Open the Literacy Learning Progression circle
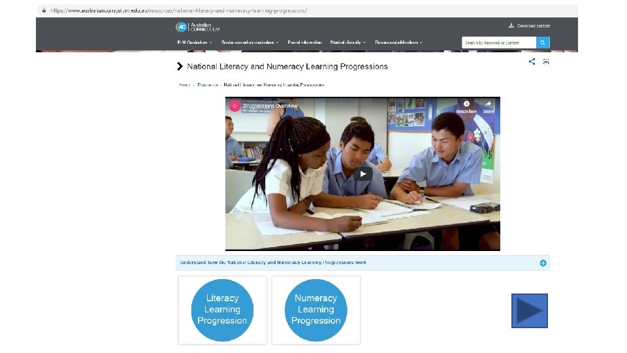 pos(222,310)
